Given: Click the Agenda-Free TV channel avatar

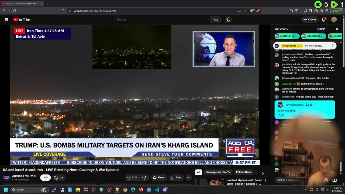Looking at the screenshot, I should [x=6, y=178].
